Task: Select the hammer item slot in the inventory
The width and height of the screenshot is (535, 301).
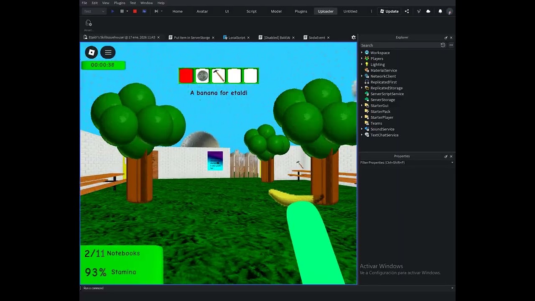Action: [x=219, y=76]
